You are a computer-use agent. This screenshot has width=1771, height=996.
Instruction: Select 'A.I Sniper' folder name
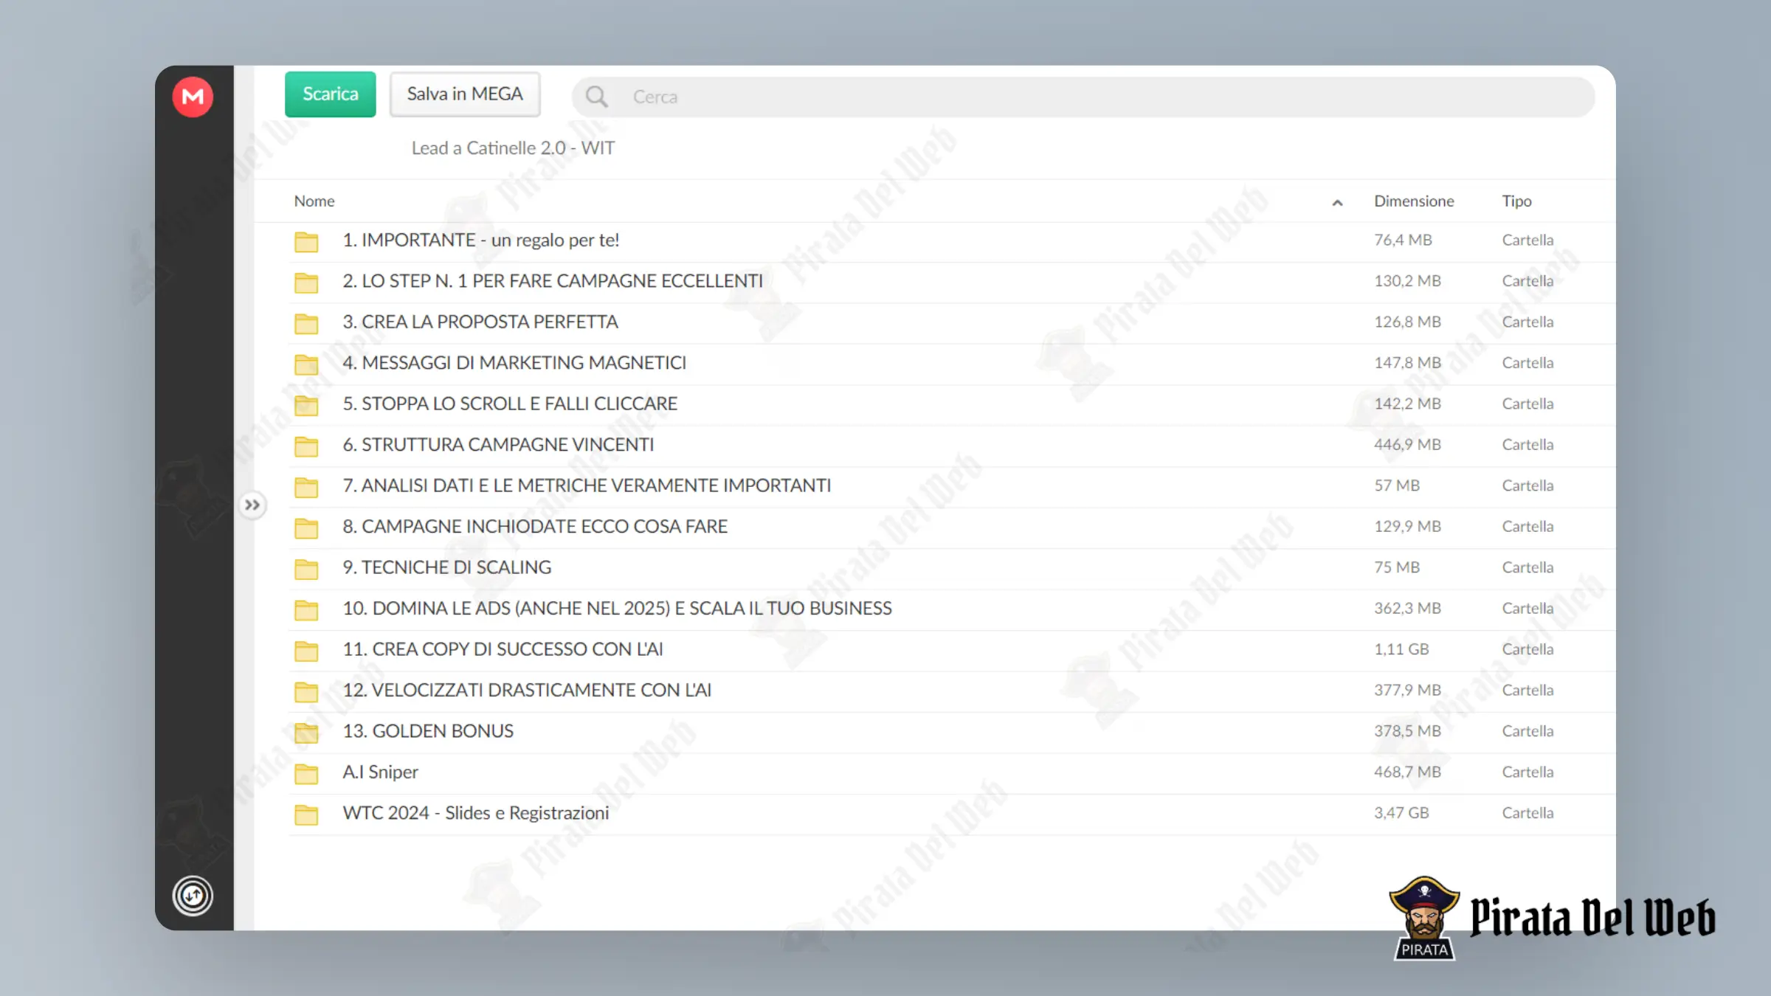tap(380, 772)
